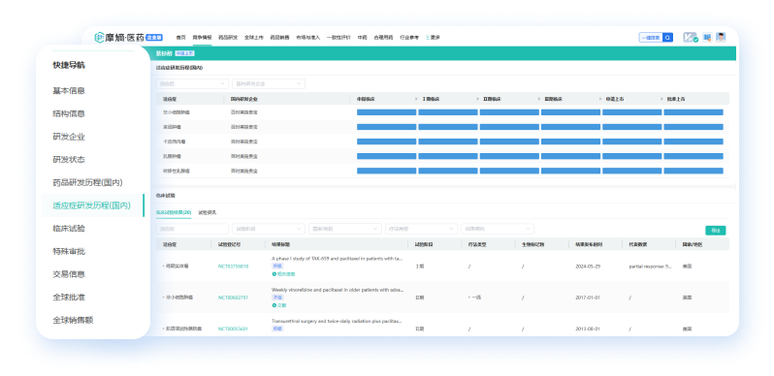Click title 'A phase I study of TAK-659'

338,258
